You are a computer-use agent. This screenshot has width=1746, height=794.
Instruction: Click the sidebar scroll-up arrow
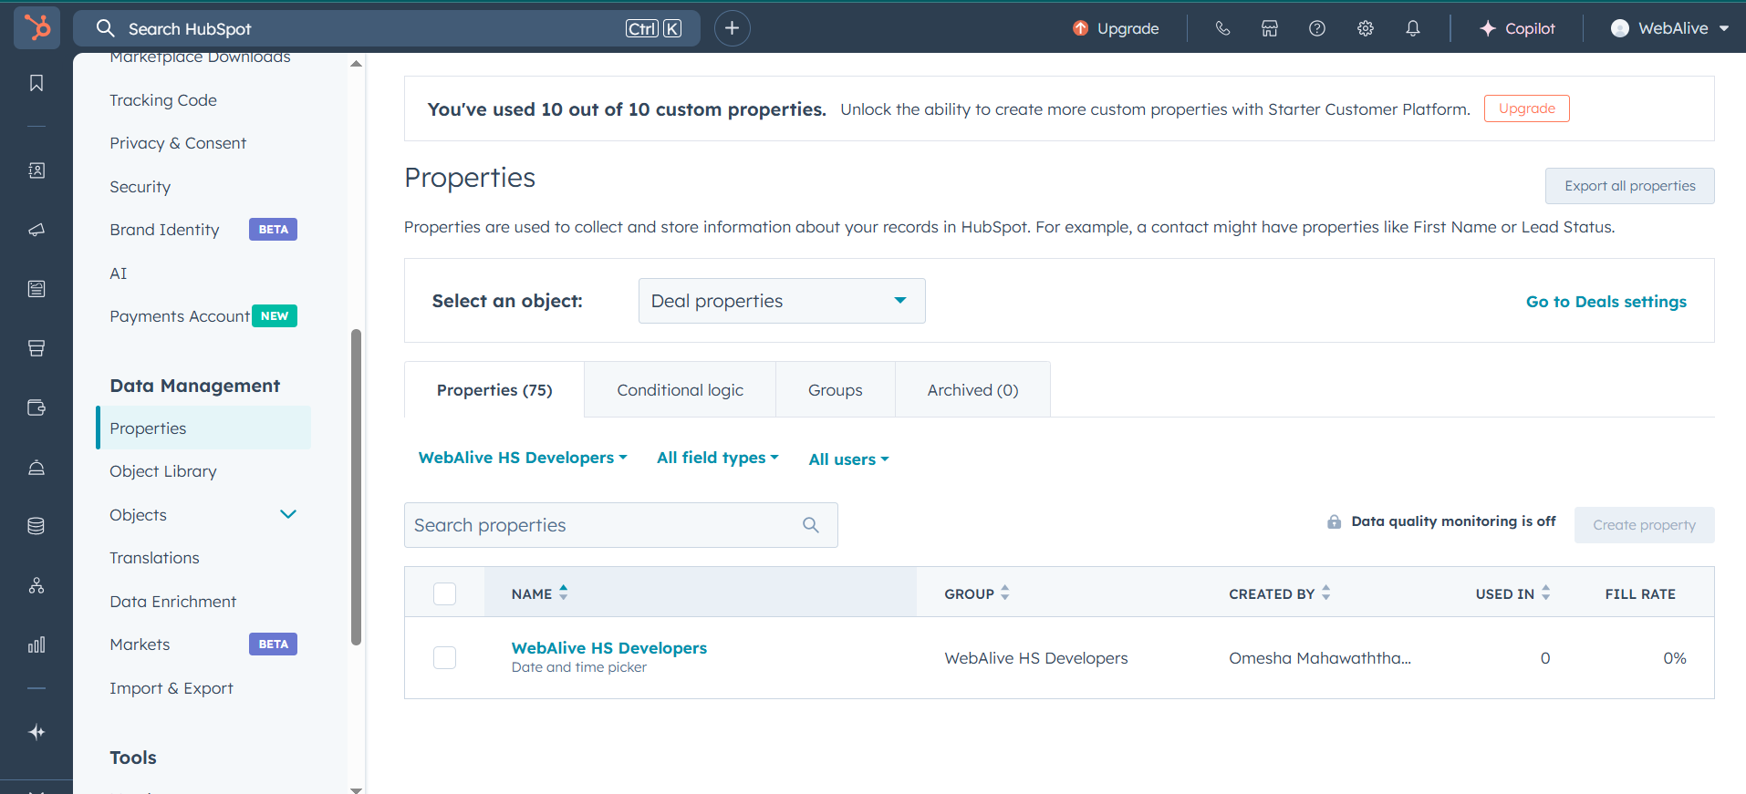point(357,64)
